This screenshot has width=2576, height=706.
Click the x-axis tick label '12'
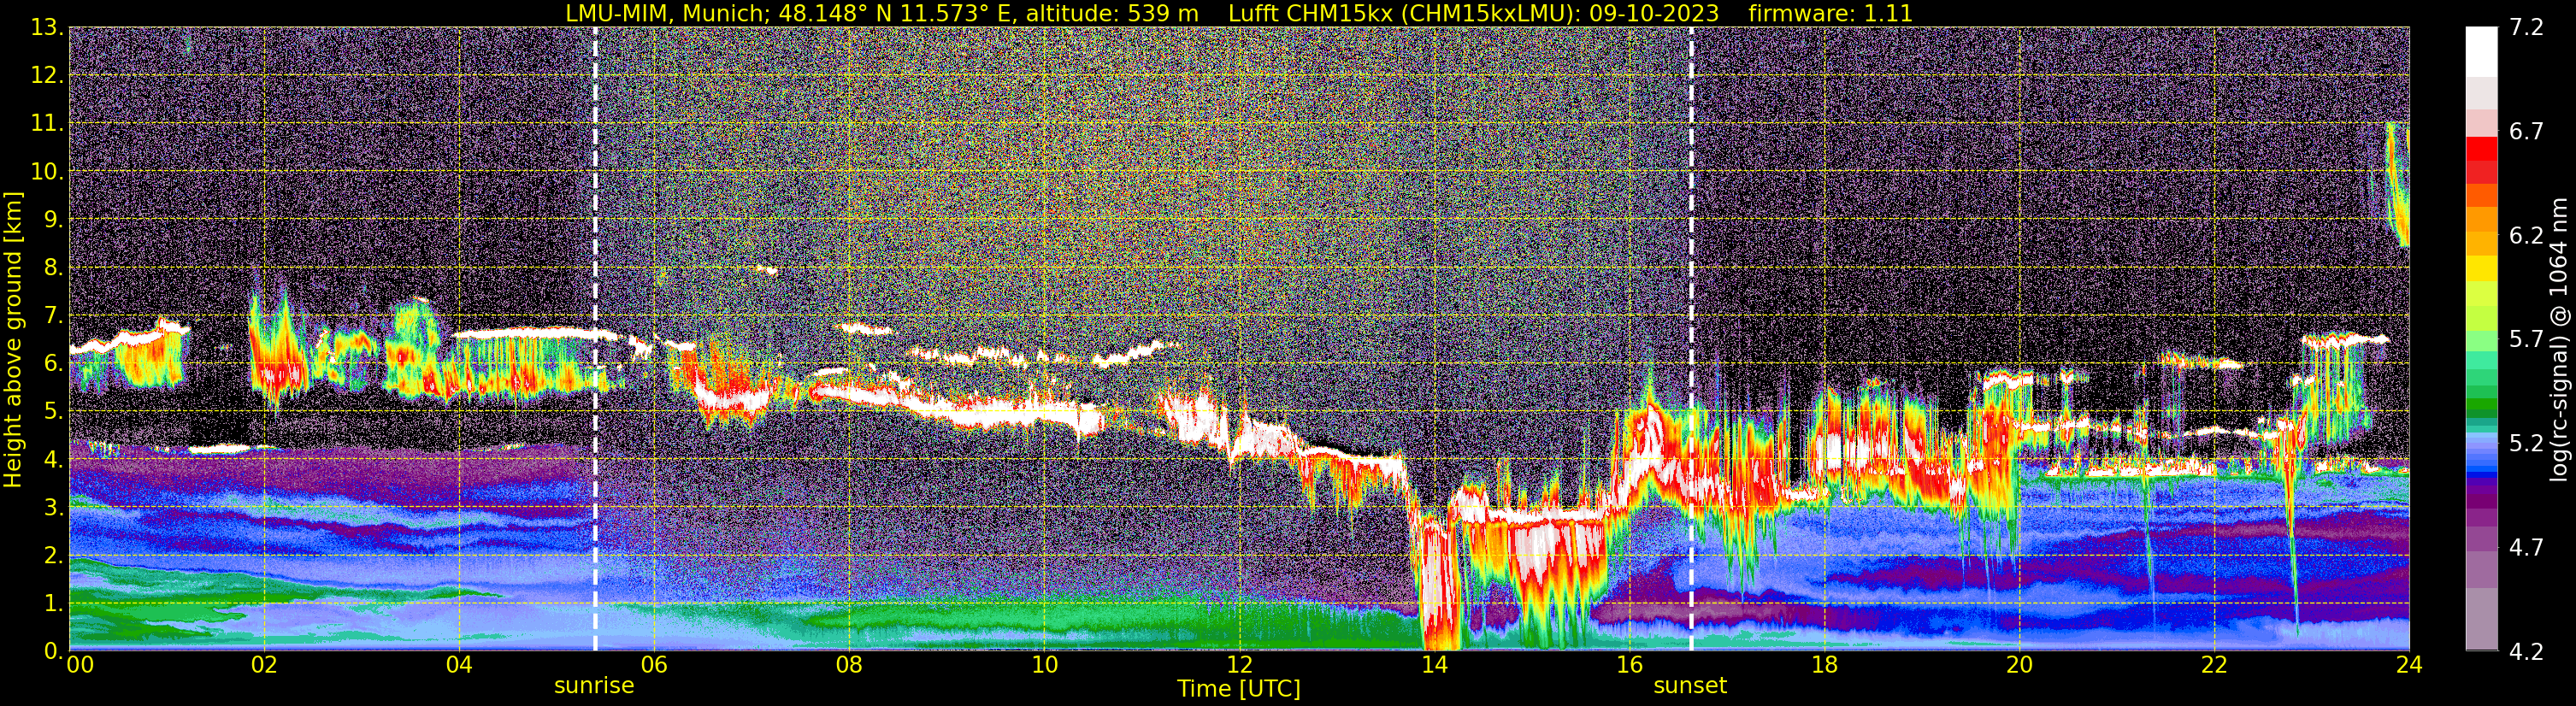coord(1239,665)
